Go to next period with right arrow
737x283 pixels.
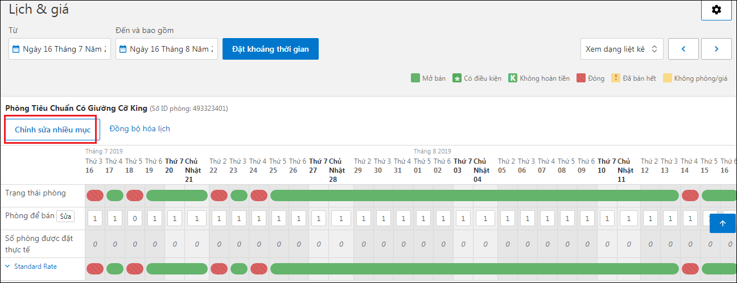click(x=716, y=49)
